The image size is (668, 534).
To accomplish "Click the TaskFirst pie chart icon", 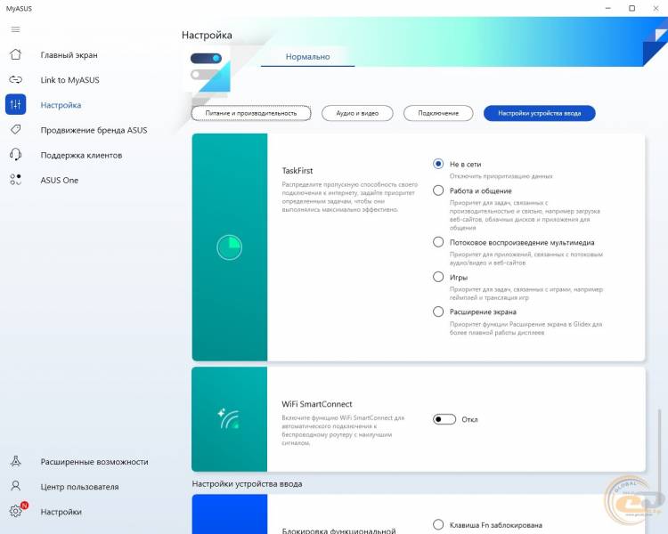I will click(230, 247).
